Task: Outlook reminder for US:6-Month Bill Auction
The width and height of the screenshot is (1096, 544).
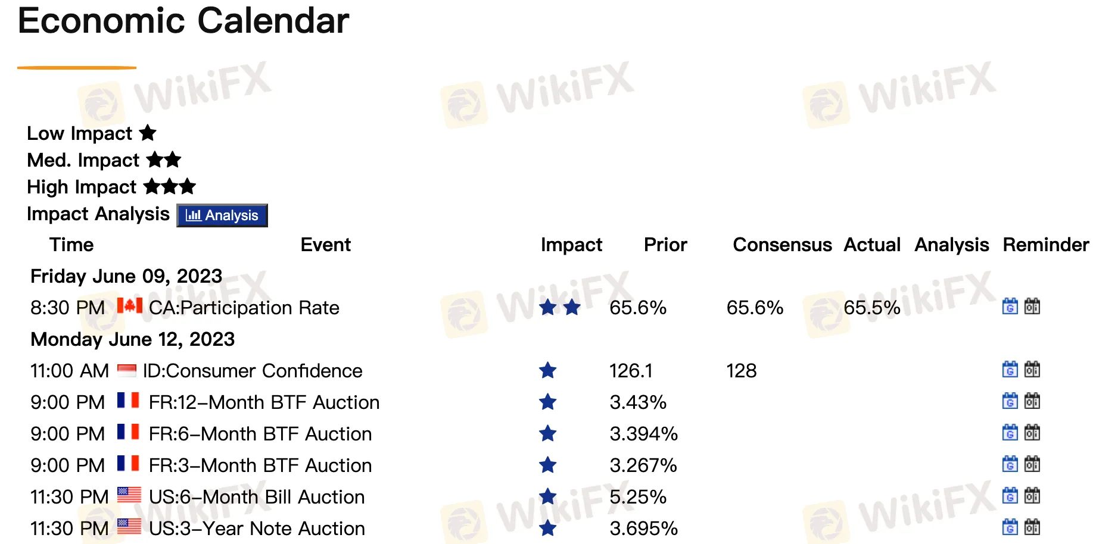Action: coord(1032,496)
